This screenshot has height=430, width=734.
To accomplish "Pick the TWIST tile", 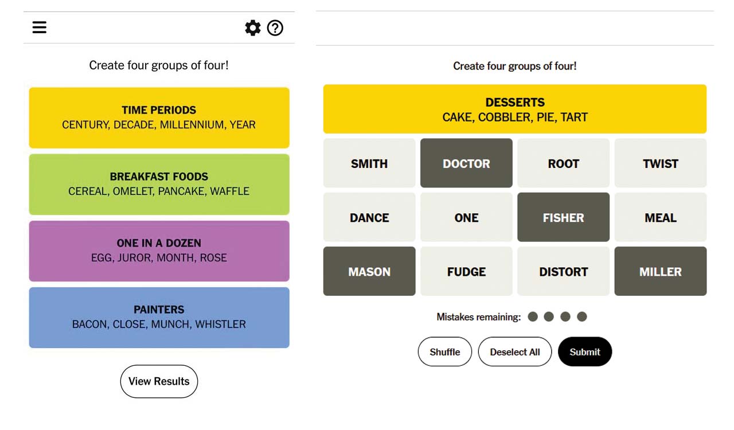I will pos(660,163).
